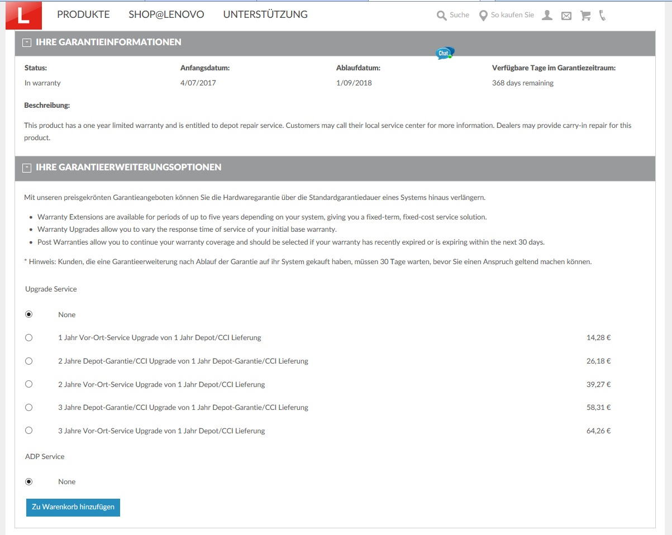
Task: Click the '* Hinweis' note text
Action: pyautogui.click(x=308, y=262)
